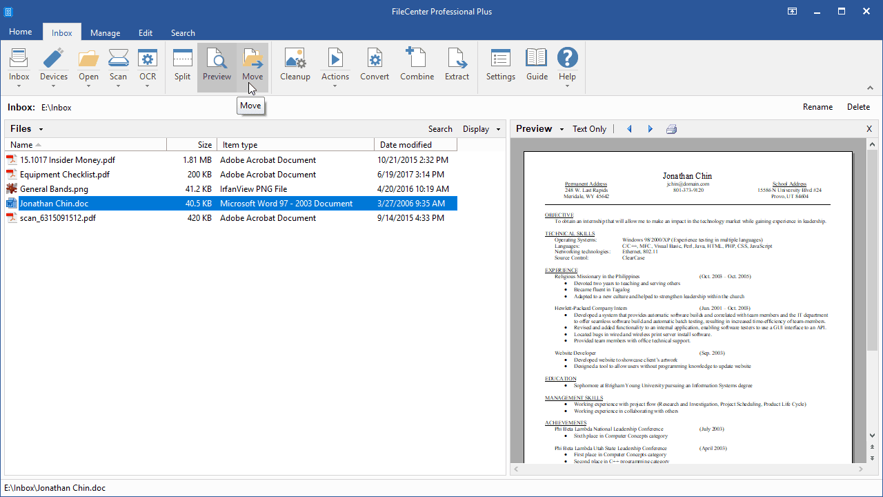The image size is (883, 497).
Task: Click the Extract tool icon
Action: (x=457, y=58)
